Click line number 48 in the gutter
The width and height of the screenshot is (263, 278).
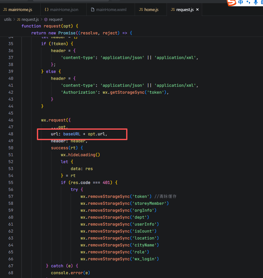click(11, 134)
